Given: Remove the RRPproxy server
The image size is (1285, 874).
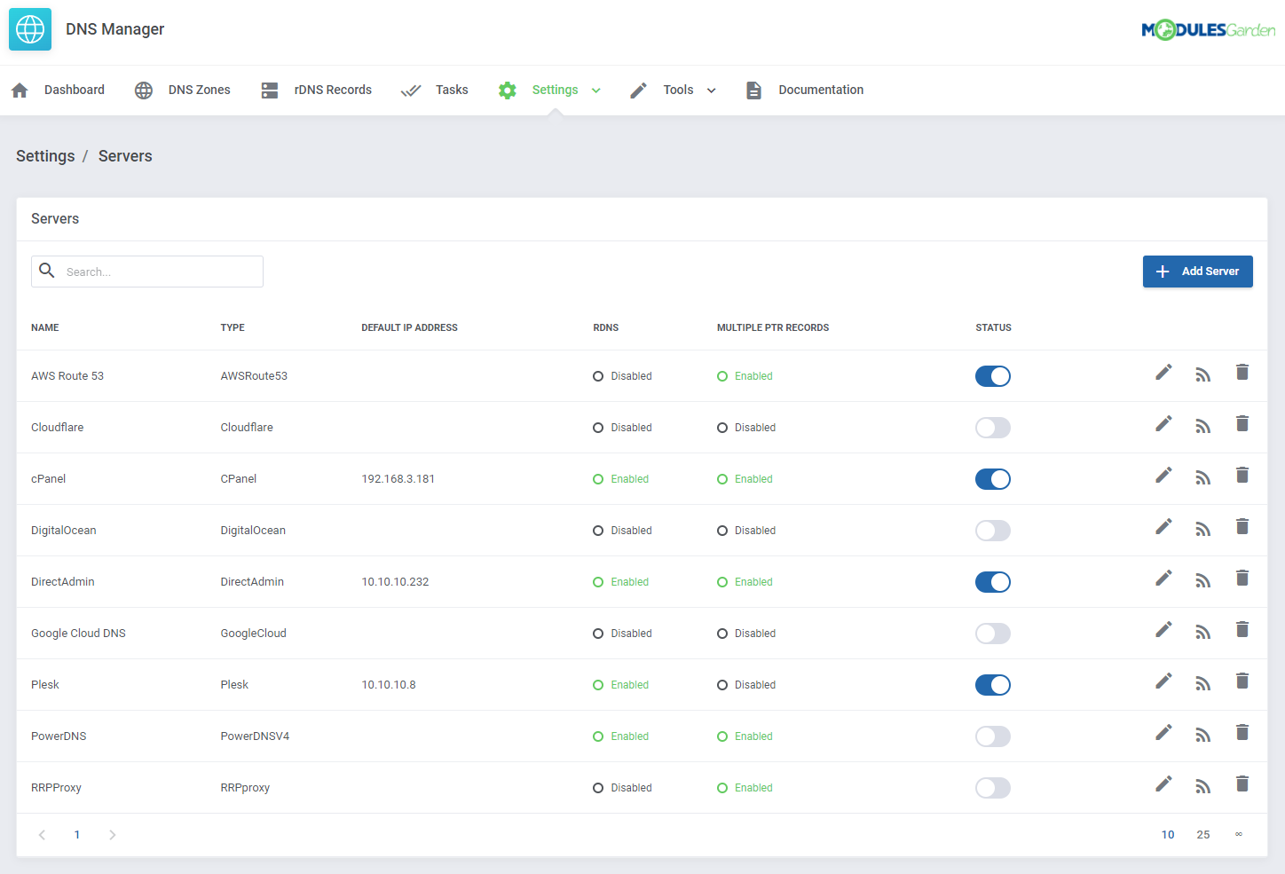Looking at the screenshot, I should pos(1242,784).
